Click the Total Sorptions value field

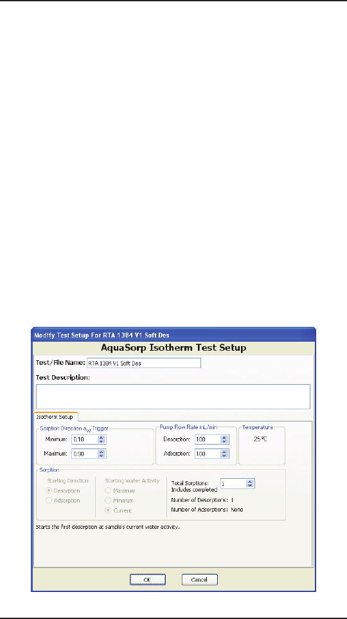pyautogui.click(x=233, y=484)
